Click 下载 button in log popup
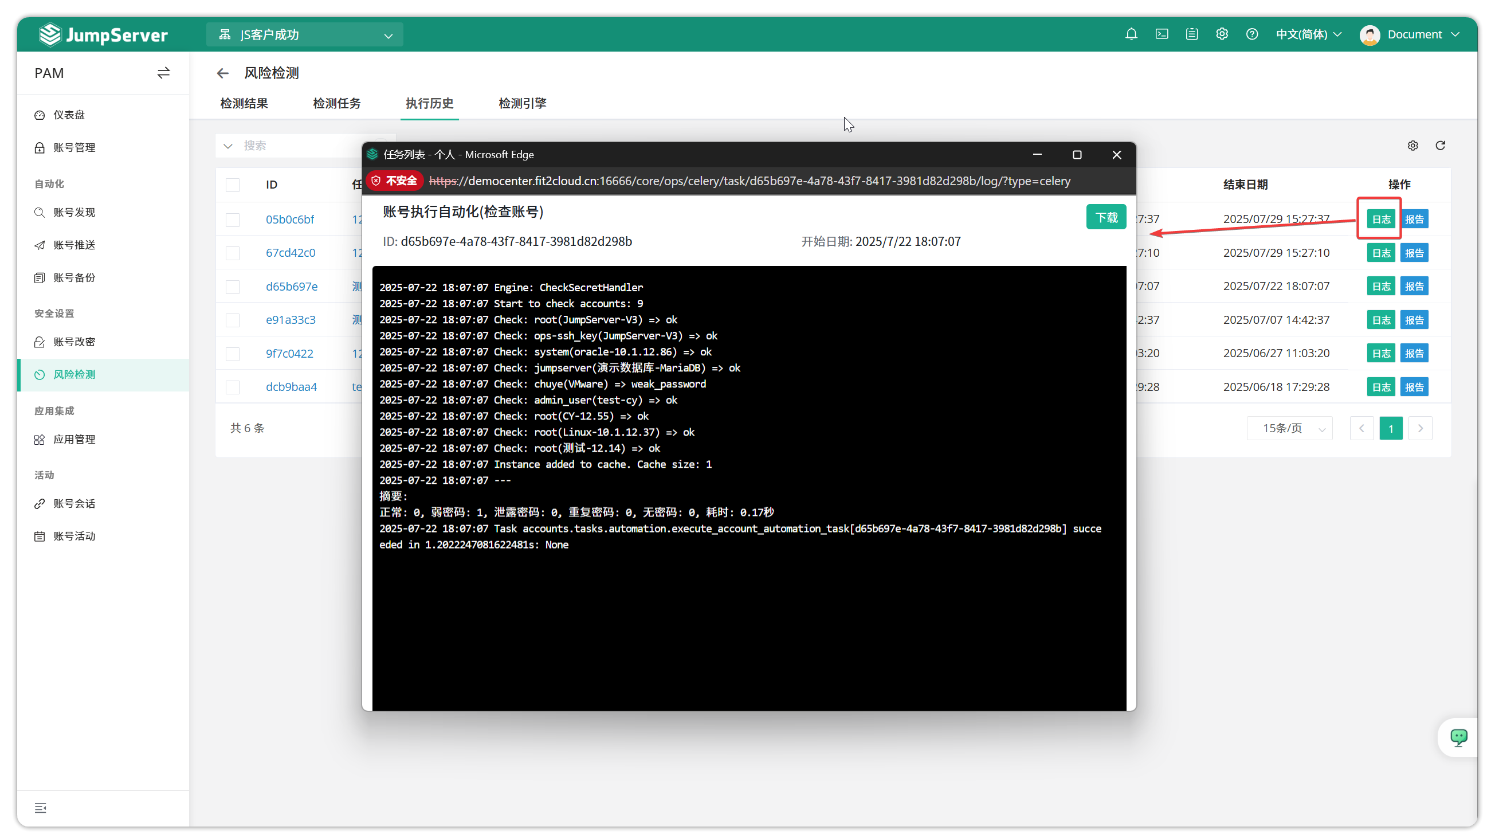The image size is (1495, 838). click(x=1106, y=217)
